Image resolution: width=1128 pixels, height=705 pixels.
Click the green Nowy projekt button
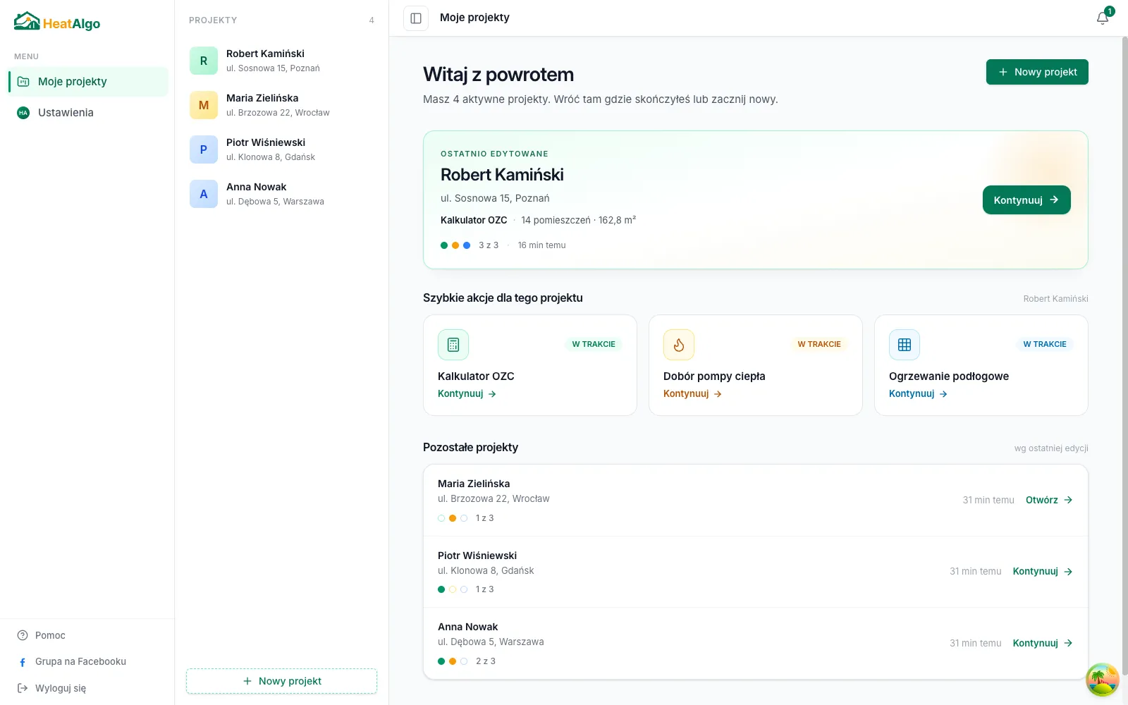point(1037,72)
